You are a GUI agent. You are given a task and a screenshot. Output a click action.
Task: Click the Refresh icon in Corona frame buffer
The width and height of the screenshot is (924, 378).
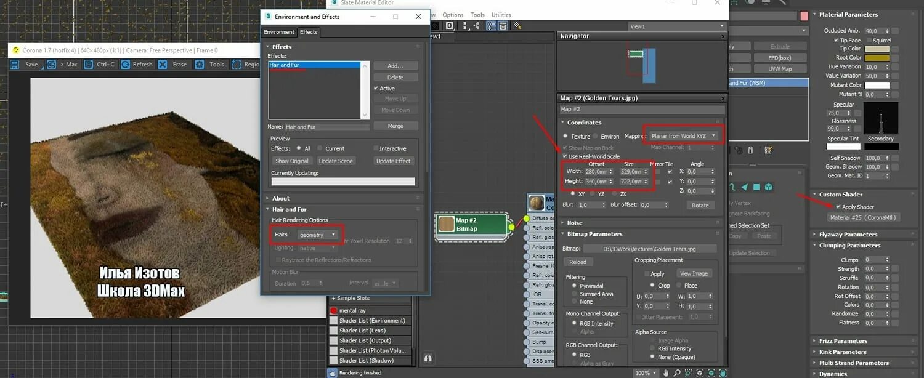point(125,64)
